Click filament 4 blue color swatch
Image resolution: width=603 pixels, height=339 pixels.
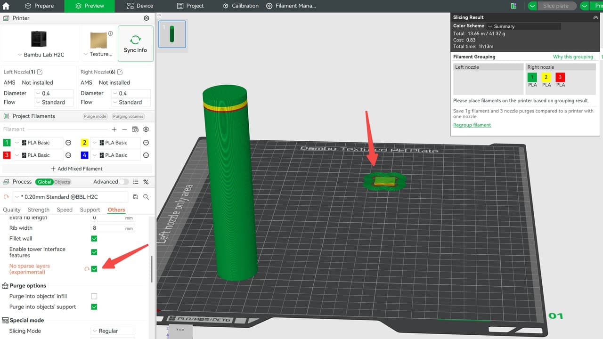point(84,155)
